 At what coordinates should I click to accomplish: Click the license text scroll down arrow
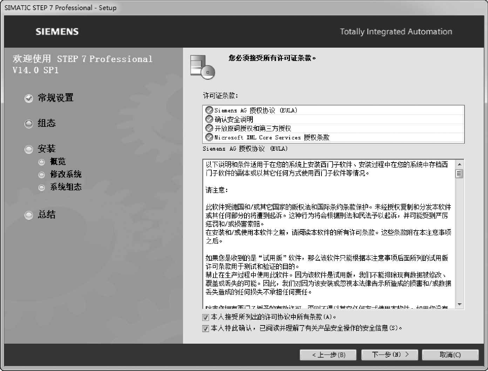click(459, 304)
